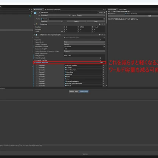Click VRC Scene Descriptor script icon
The image size is (158, 158).
37,35
